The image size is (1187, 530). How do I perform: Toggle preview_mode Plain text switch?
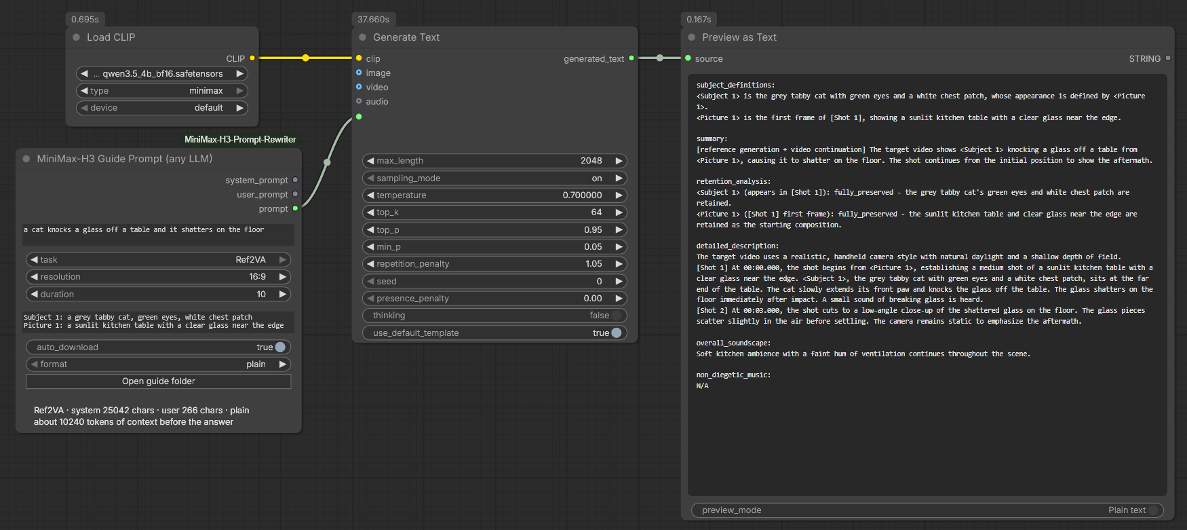tap(1153, 510)
